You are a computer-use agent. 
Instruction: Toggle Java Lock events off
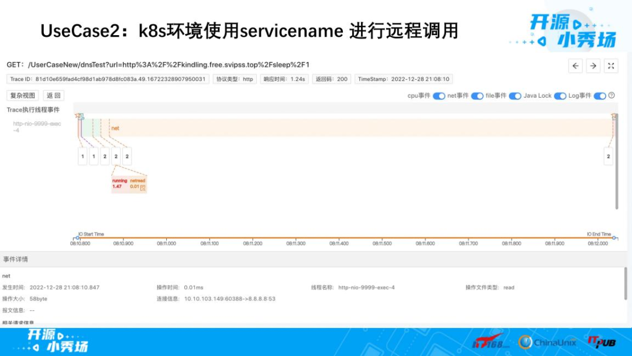560,96
